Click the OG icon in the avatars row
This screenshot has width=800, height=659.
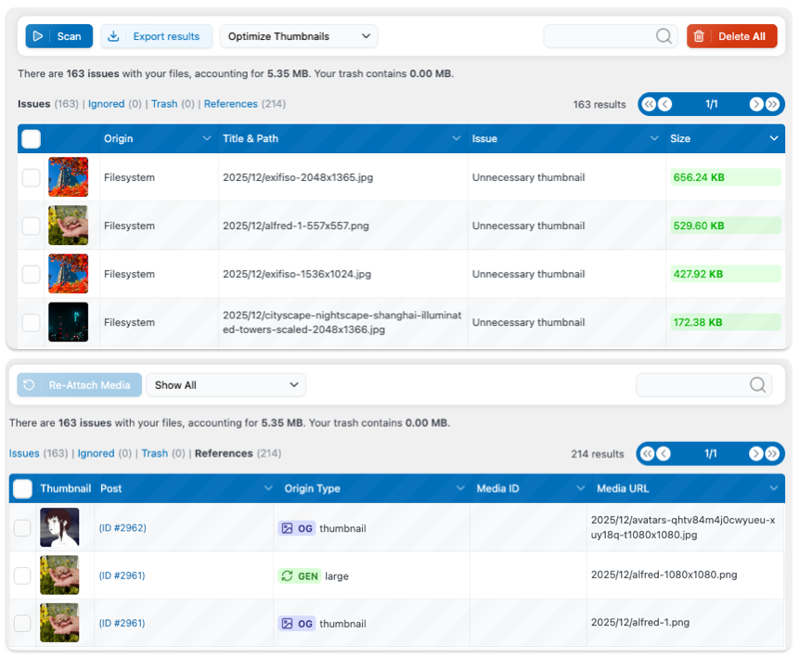pyautogui.click(x=288, y=528)
